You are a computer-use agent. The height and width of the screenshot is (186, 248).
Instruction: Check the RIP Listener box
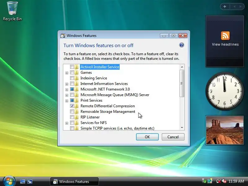(x=72, y=117)
